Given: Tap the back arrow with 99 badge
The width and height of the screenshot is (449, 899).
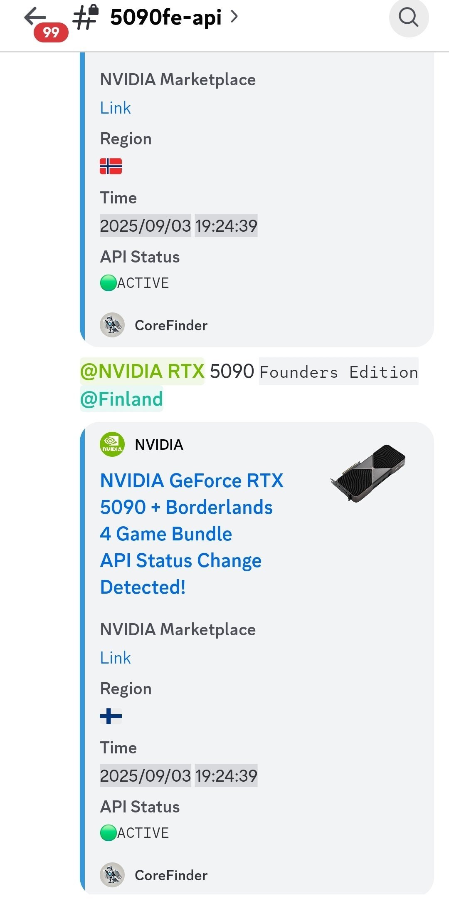Looking at the screenshot, I should click(35, 17).
